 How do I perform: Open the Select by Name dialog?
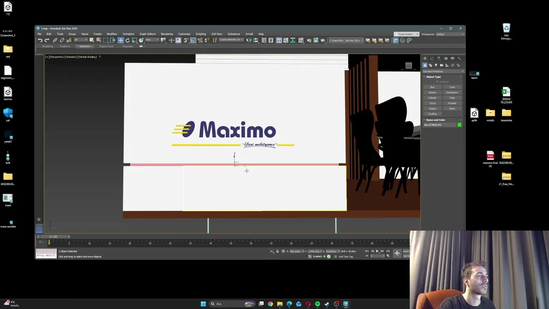pos(99,40)
